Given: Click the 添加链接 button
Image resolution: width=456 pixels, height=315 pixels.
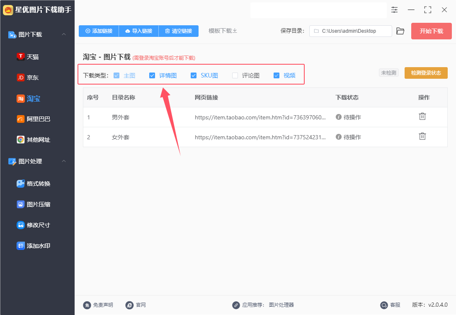Looking at the screenshot, I should pos(99,31).
